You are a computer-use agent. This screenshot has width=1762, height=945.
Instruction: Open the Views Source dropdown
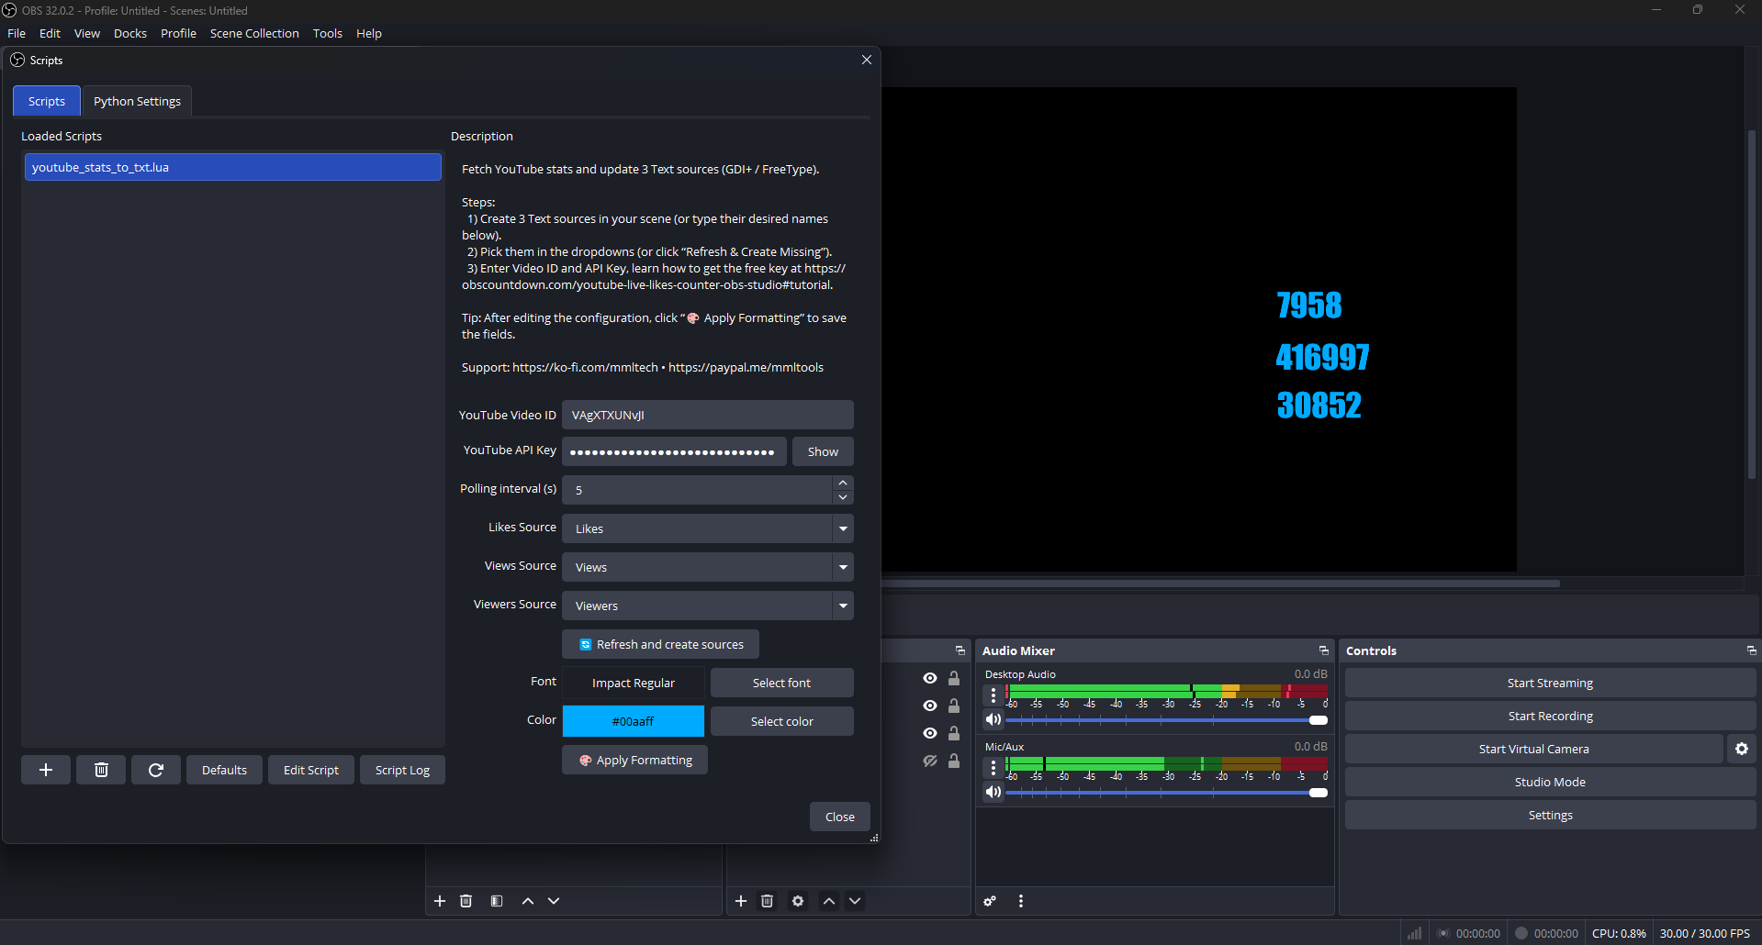[x=842, y=567]
